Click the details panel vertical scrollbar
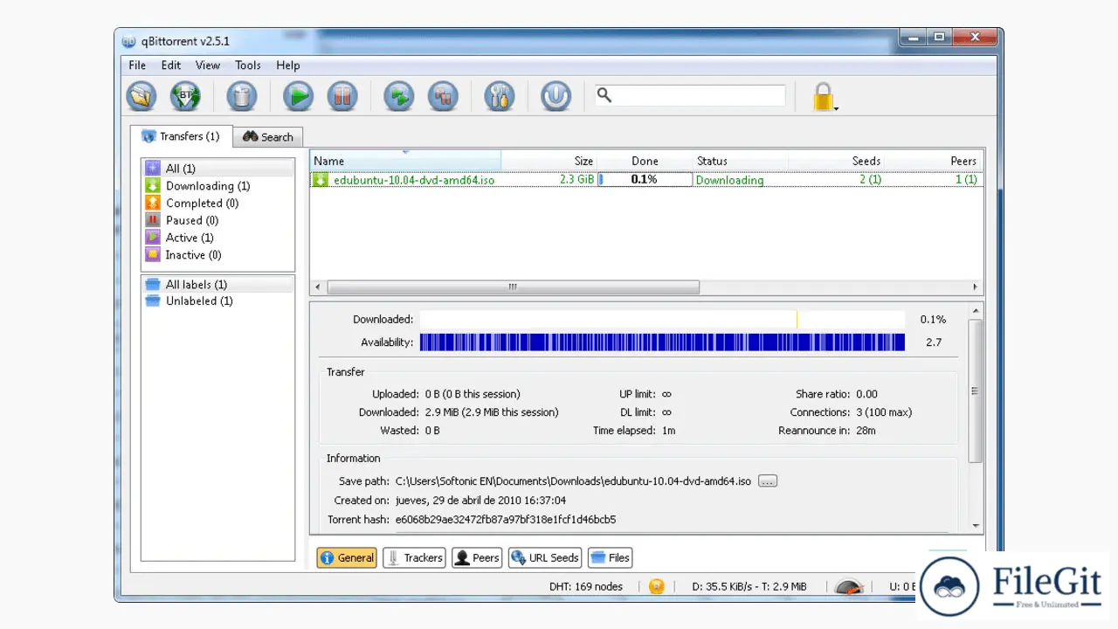 (x=976, y=391)
